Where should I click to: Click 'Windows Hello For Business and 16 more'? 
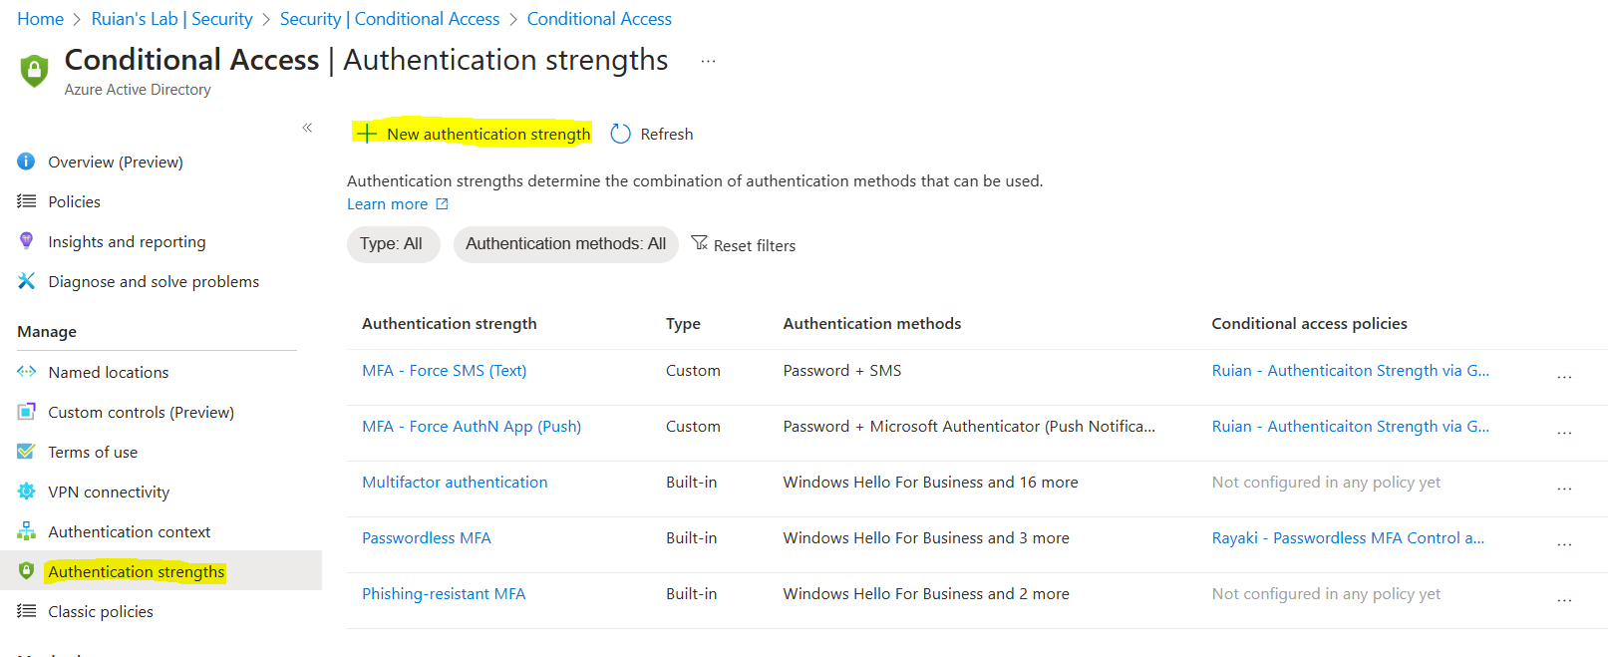click(931, 482)
